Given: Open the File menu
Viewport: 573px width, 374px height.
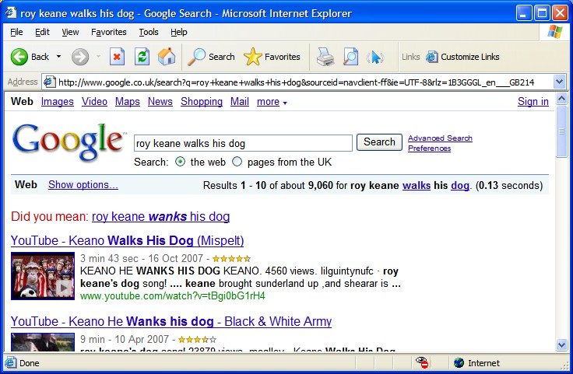Looking at the screenshot, I should click(x=16, y=32).
